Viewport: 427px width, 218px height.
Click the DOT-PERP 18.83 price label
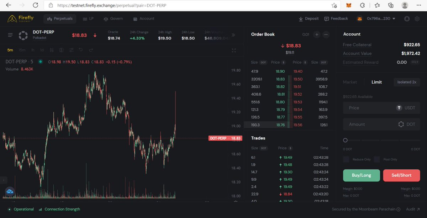click(x=225, y=138)
